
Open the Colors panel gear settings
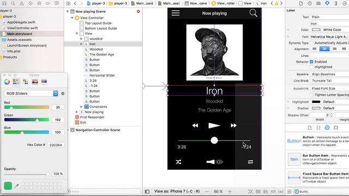click(x=63, y=94)
